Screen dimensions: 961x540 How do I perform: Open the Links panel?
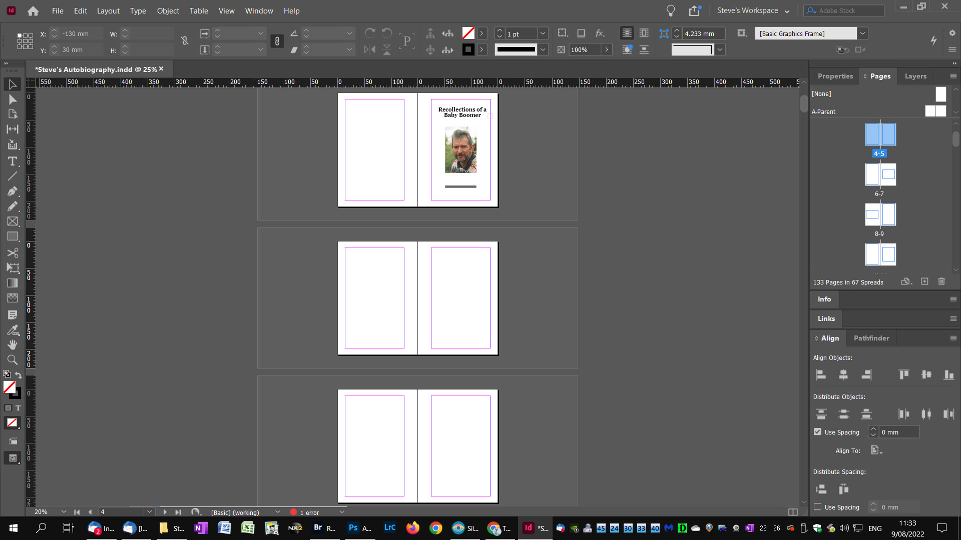click(826, 318)
